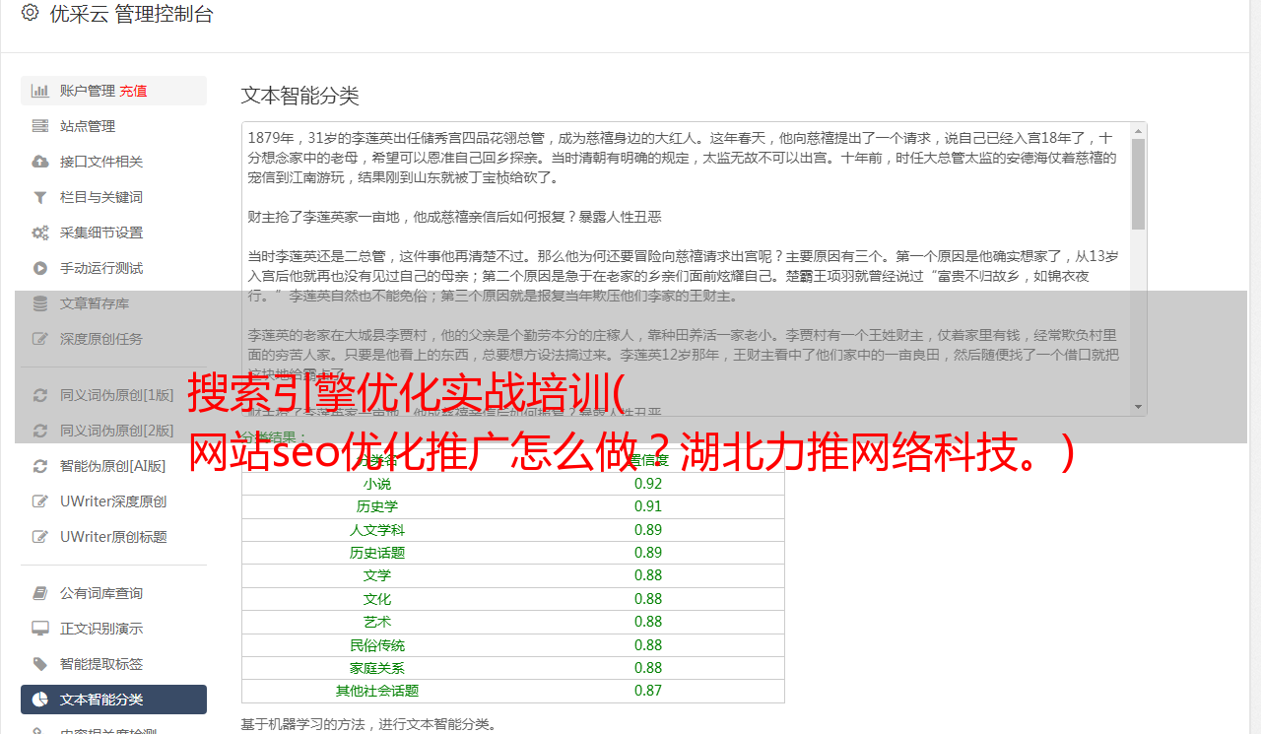Click the refresh icon beside 智能伪原创[AI版]
This screenshot has width=1261, height=734.
tap(40, 466)
